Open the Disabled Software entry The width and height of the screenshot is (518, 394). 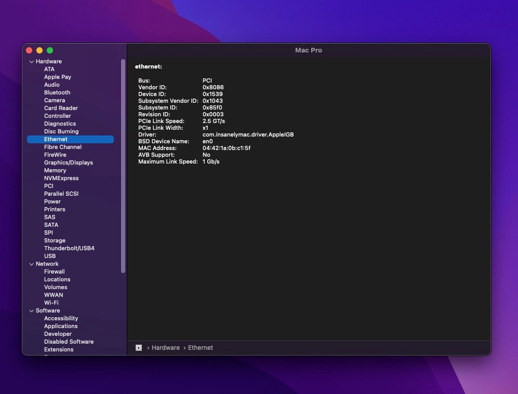pyautogui.click(x=69, y=342)
